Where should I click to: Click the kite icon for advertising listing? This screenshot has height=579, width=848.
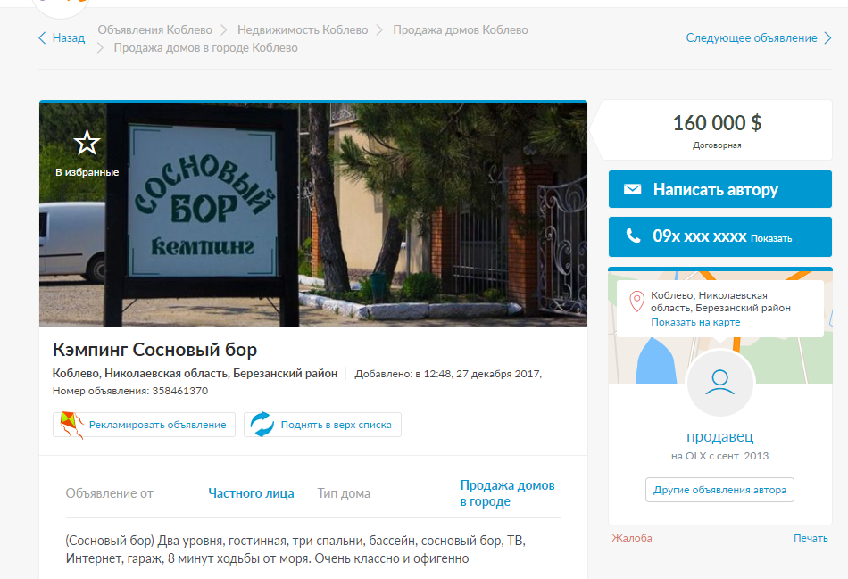70,425
